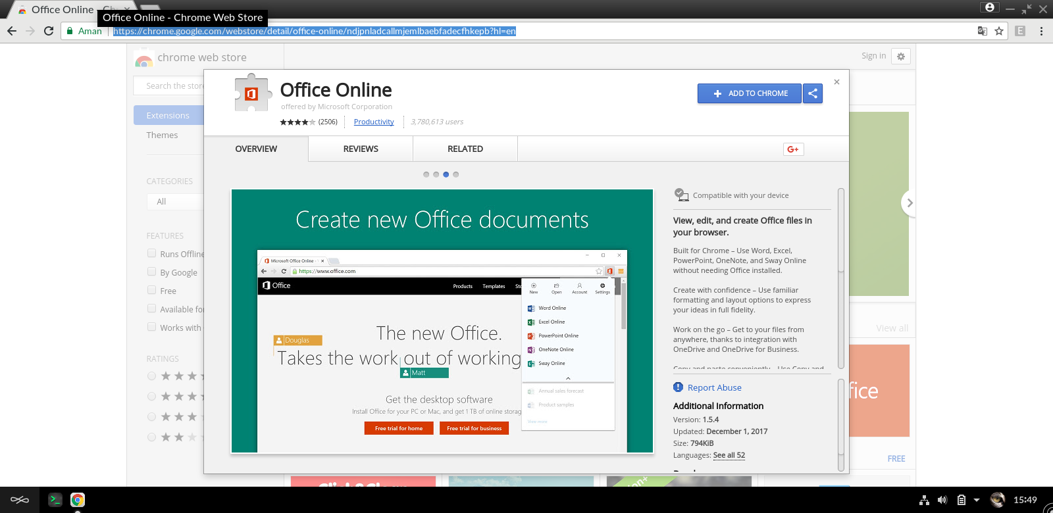Click the additional information panel scrollbar
The width and height of the screenshot is (1053, 513).
pyautogui.click(x=840, y=425)
